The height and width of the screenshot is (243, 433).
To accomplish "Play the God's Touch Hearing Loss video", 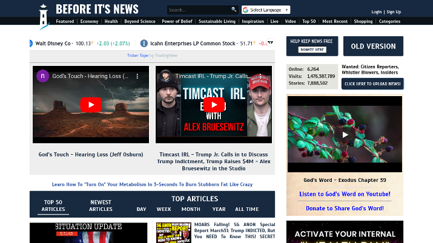I will click(91, 105).
